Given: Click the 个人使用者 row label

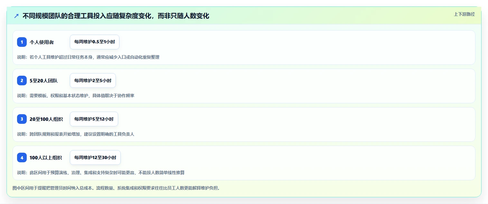Looking at the screenshot, I should tap(42, 42).
